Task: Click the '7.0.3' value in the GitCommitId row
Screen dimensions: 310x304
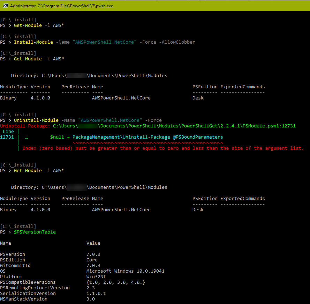Action: (x=93, y=265)
